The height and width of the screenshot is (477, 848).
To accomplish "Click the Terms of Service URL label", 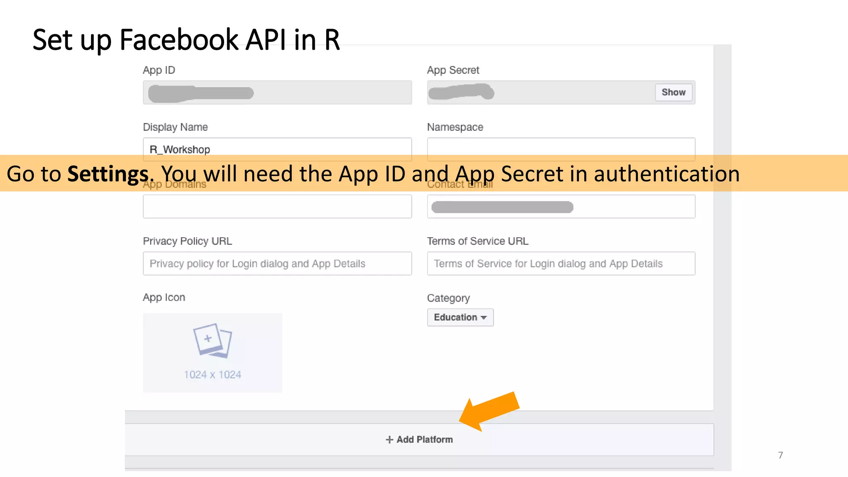I will (477, 241).
